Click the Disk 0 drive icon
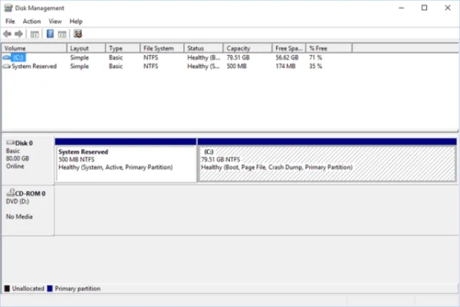Image resolution: width=460 pixels, height=307 pixels. [x=10, y=142]
